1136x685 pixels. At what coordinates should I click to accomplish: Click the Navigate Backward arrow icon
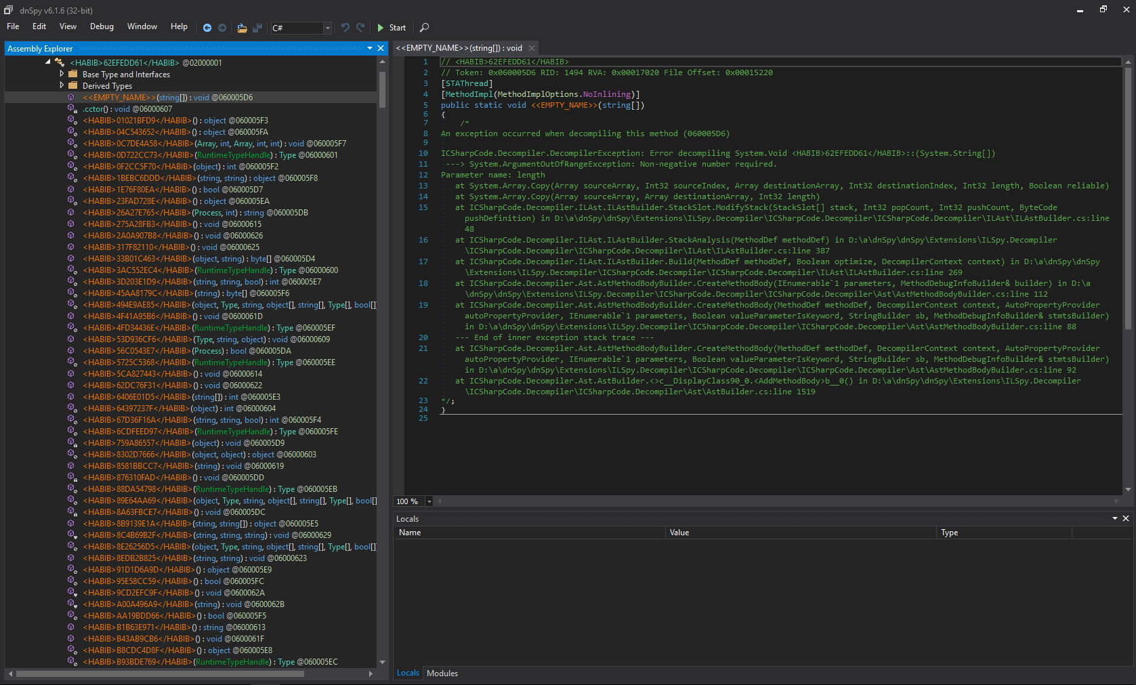pos(207,28)
